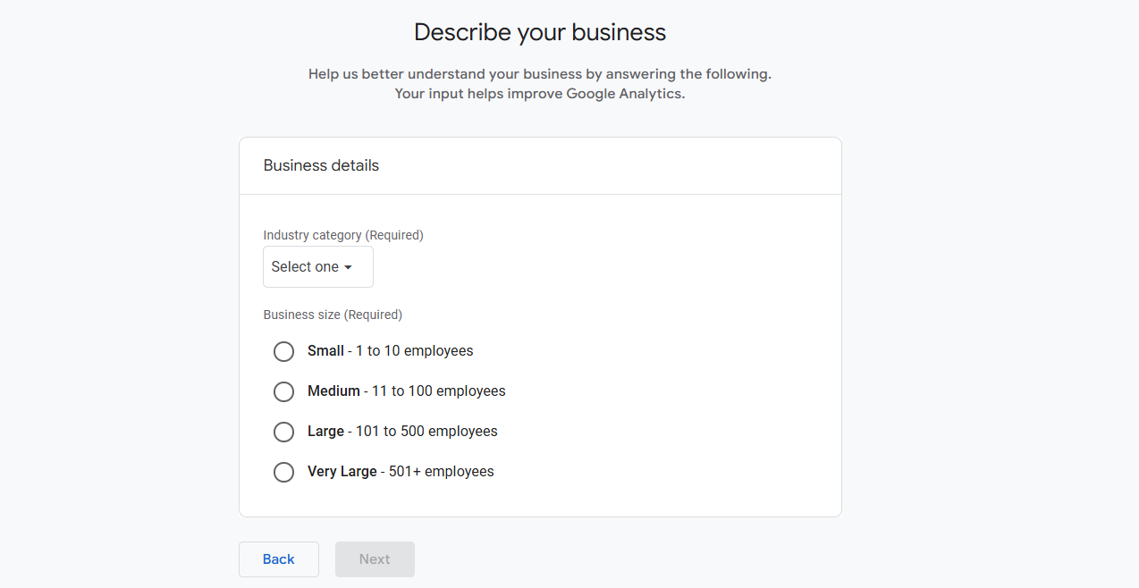Click the '101 to 500 employees' text
The image size is (1139, 588).
click(x=426, y=432)
